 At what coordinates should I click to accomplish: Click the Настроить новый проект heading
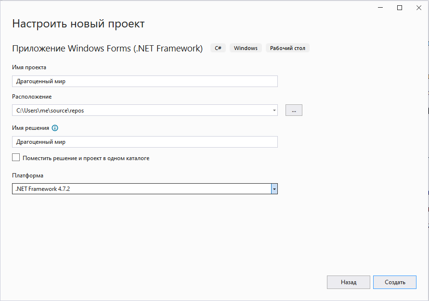click(x=78, y=24)
